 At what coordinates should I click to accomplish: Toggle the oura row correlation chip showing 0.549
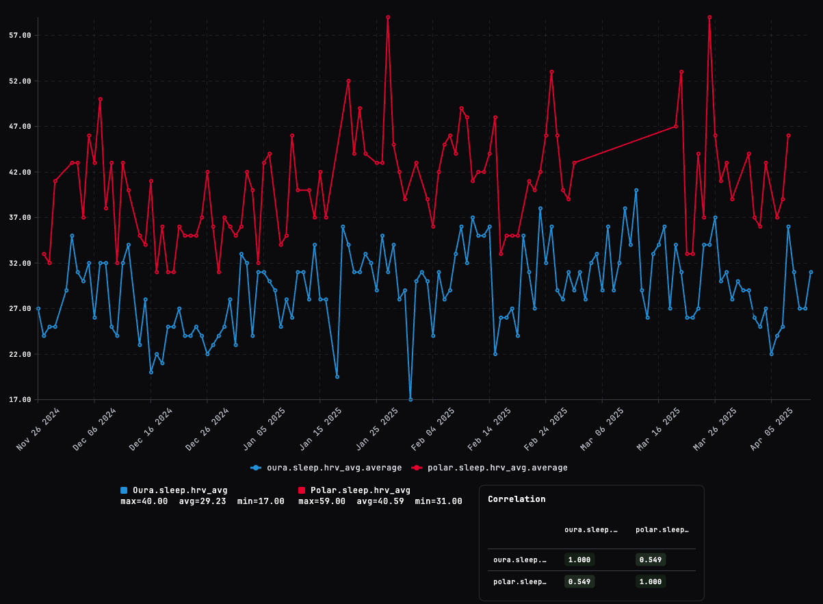(650, 559)
